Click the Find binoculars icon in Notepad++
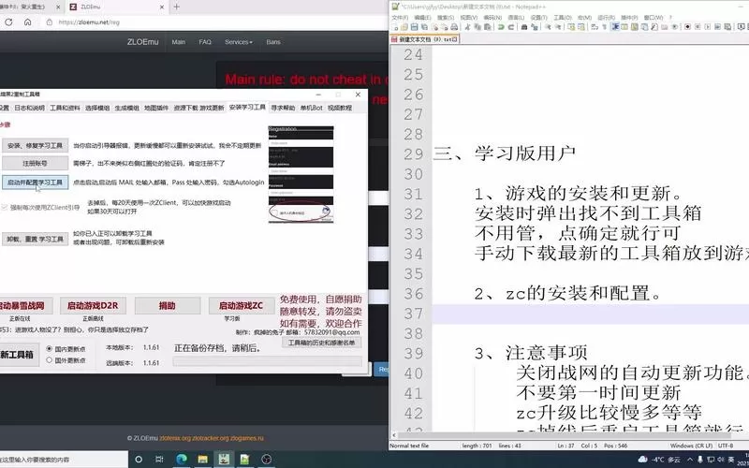The width and height of the screenshot is (749, 468). [524, 27]
